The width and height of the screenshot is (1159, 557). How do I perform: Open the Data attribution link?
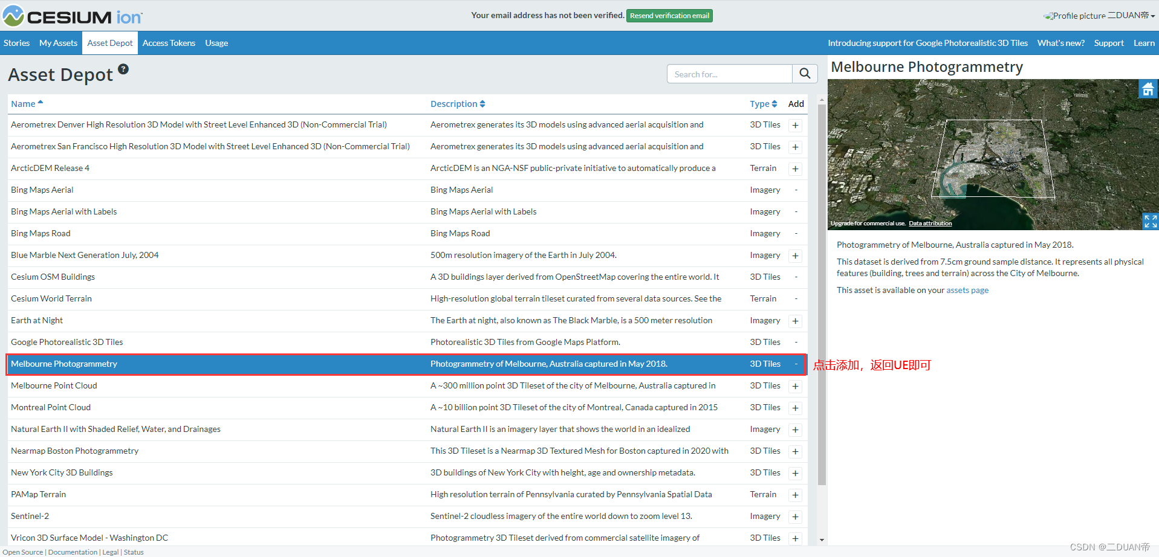tap(930, 224)
